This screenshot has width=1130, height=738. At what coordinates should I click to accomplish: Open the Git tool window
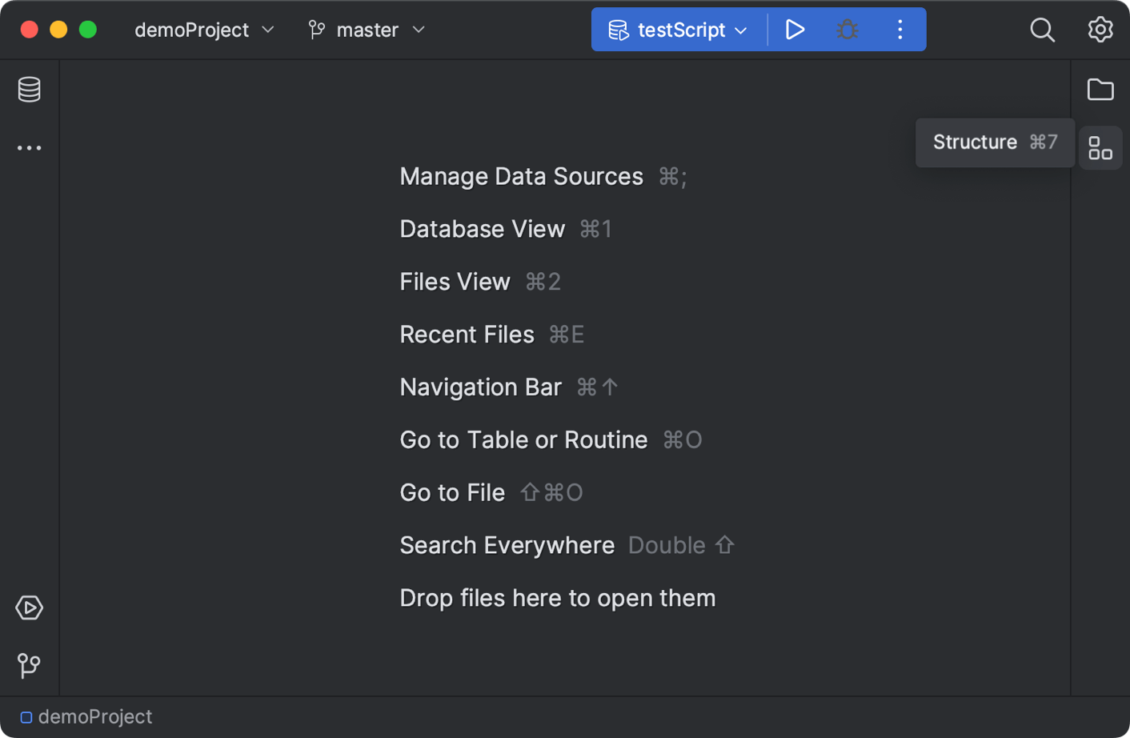pos(29,665)
